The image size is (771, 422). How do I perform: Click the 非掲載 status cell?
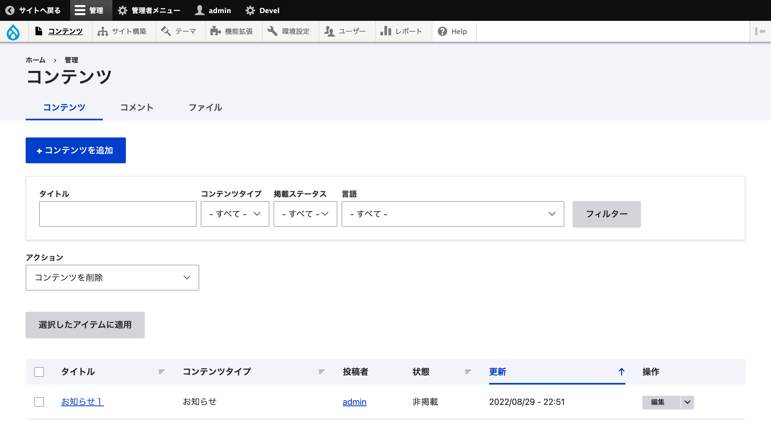point(425,402)
